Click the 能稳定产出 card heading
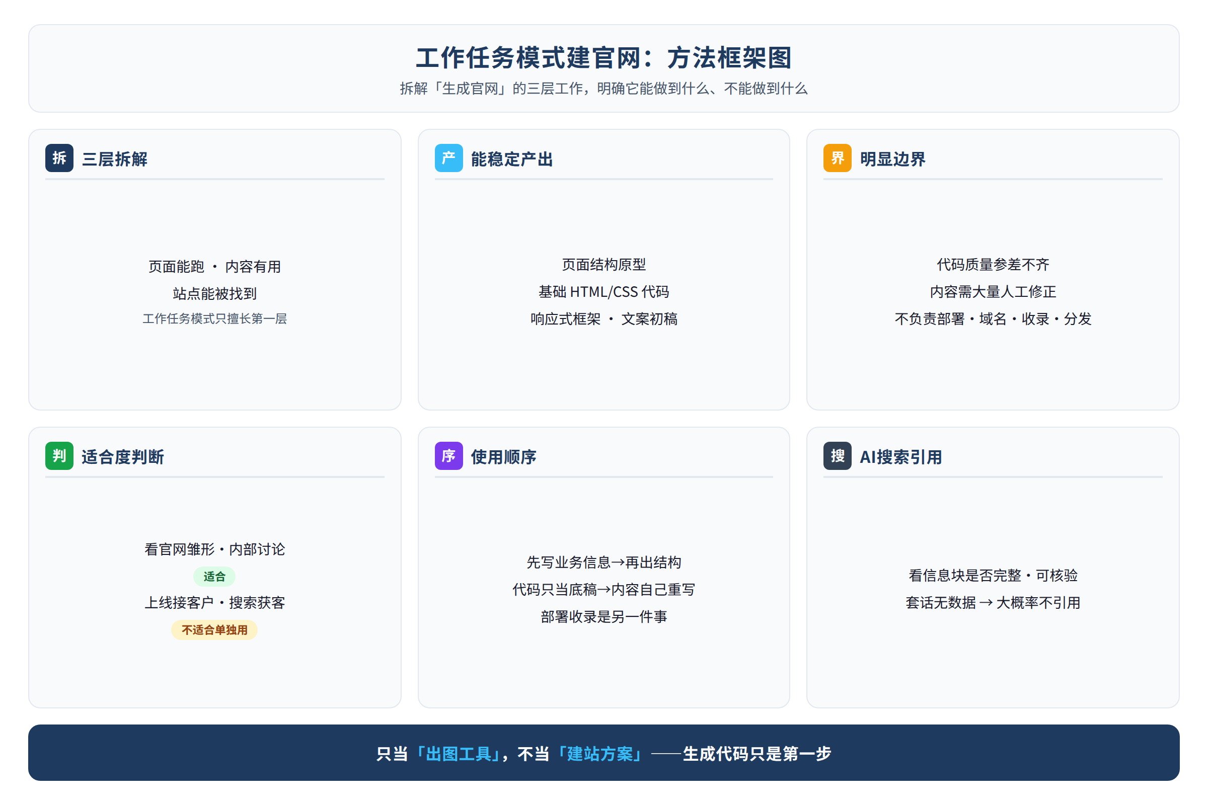Screen dimensions: 1208x805 point(511,159)
